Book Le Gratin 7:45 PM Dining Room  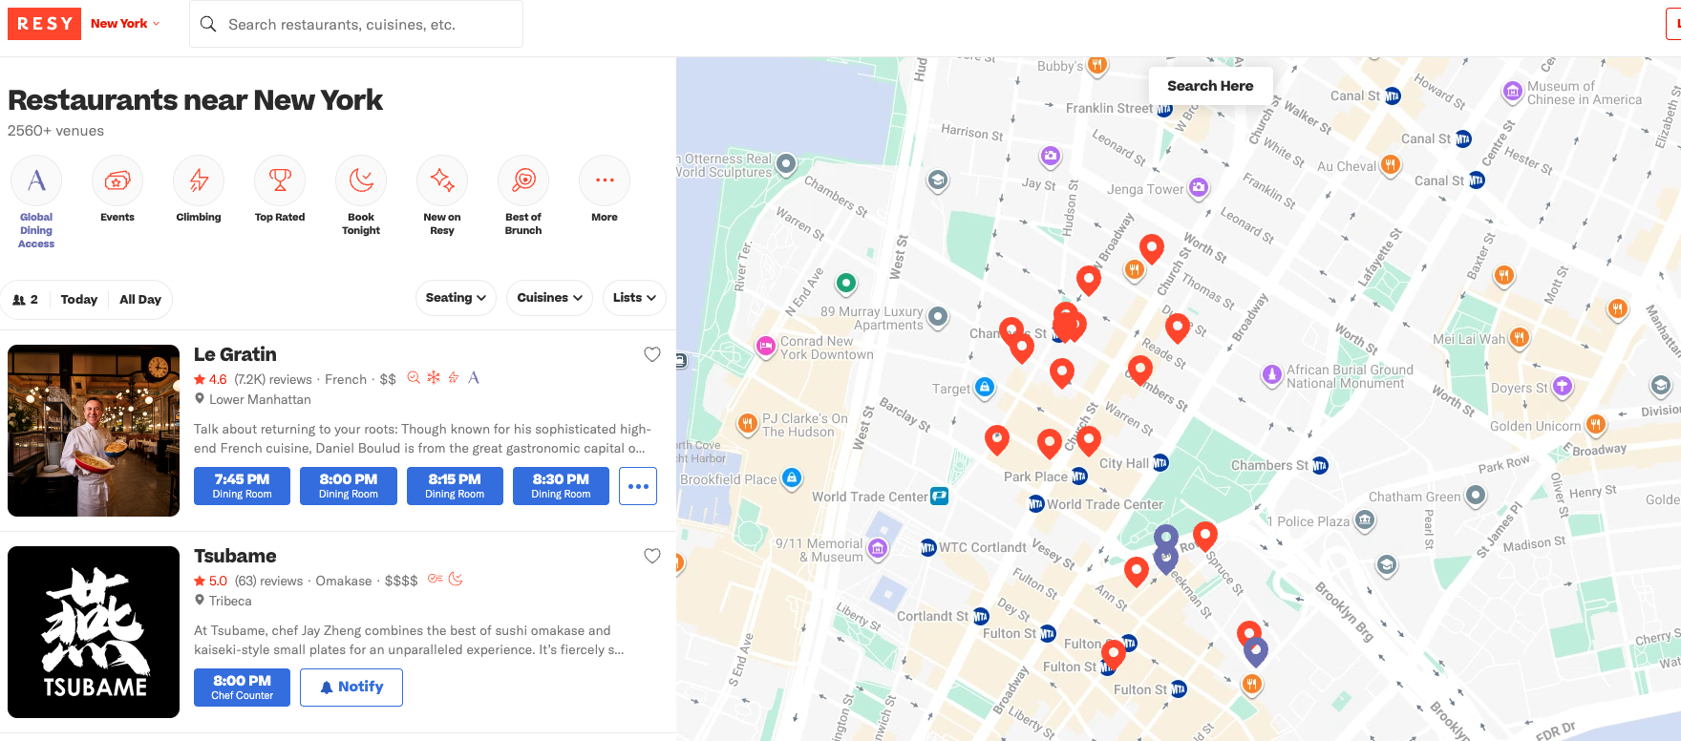[242, 486]
